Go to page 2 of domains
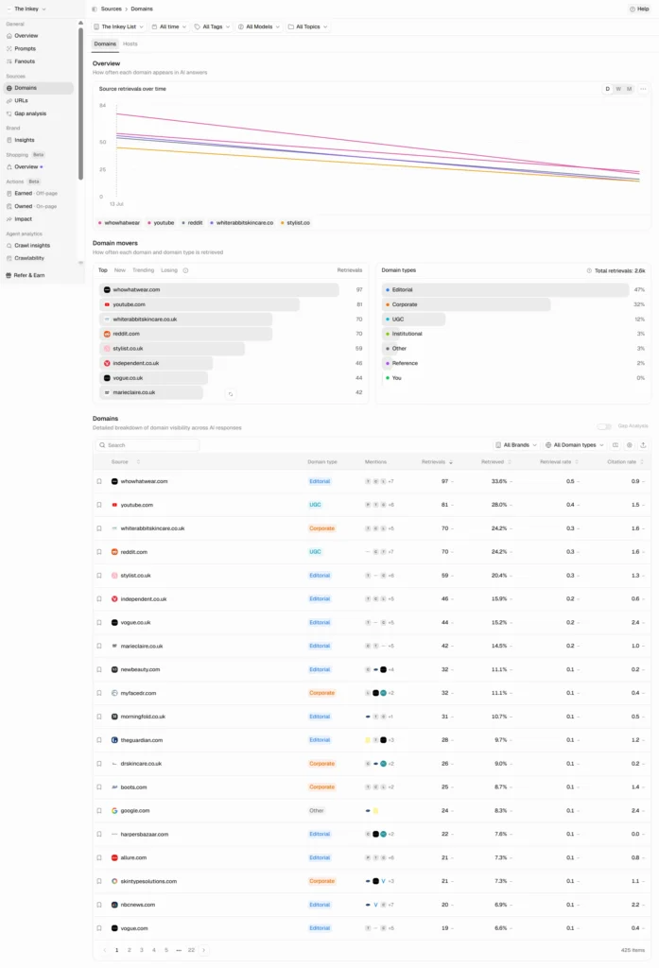 [130, 950]
